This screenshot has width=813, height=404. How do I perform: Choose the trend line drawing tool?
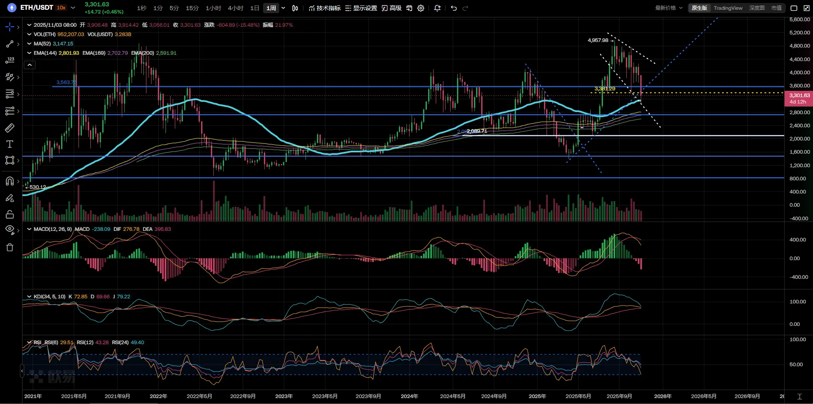point(9,44)
